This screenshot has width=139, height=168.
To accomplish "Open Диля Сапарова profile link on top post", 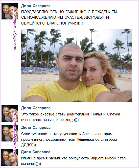I will coord(36,6).
